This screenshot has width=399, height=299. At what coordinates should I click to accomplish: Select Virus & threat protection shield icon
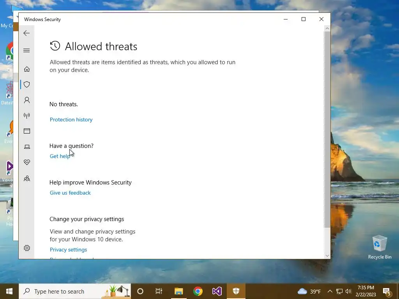27,84
